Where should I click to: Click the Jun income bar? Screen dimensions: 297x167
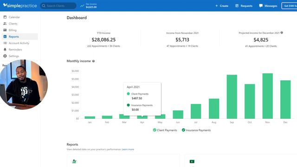(x=178, y=115)
